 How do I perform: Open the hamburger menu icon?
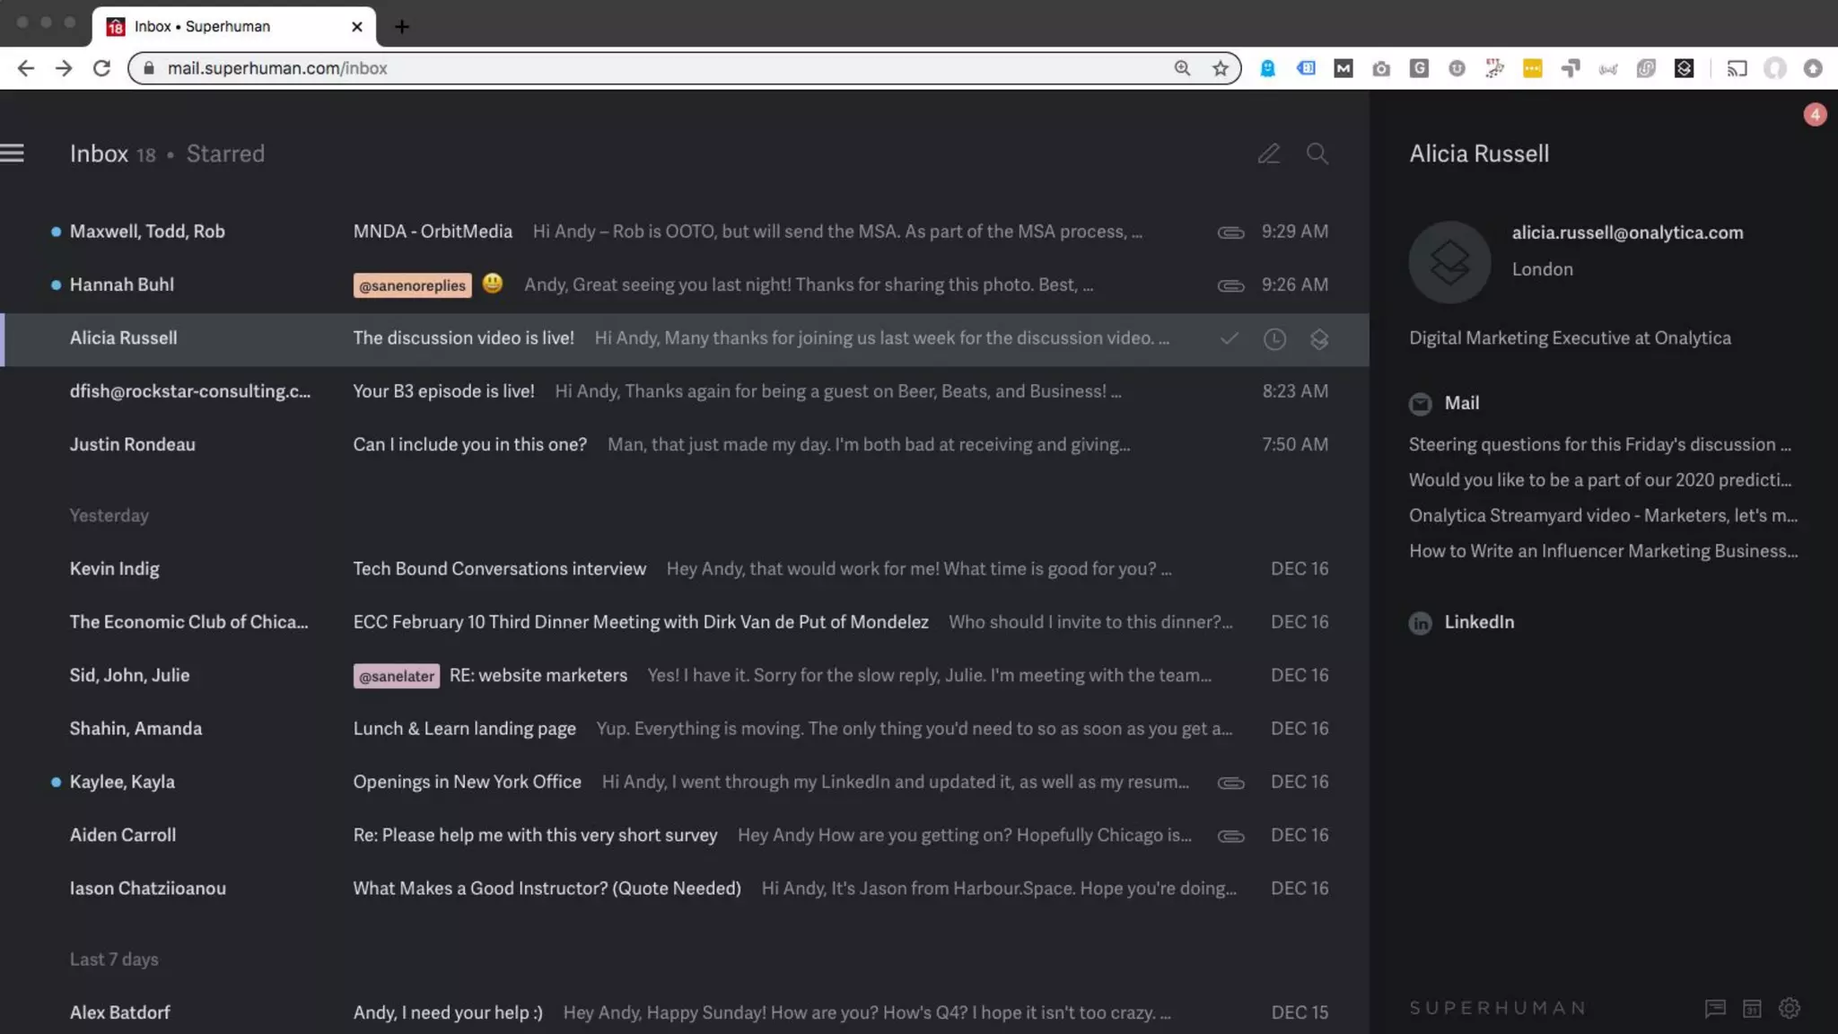point(13,153)
